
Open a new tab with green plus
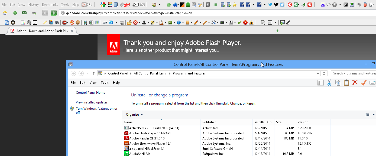[277, 31]
